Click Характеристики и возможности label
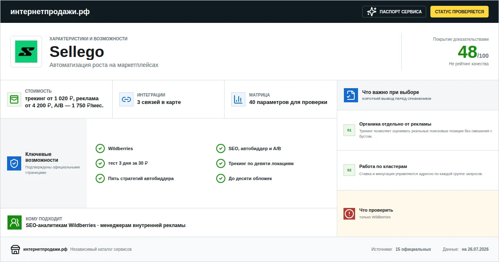Screen dimensions: 499x262 coord(89,39)
